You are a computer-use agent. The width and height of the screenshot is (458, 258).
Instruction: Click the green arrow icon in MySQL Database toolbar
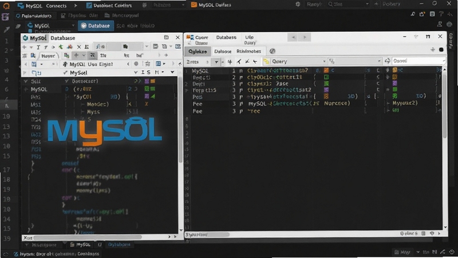click(x=61, y=47)
